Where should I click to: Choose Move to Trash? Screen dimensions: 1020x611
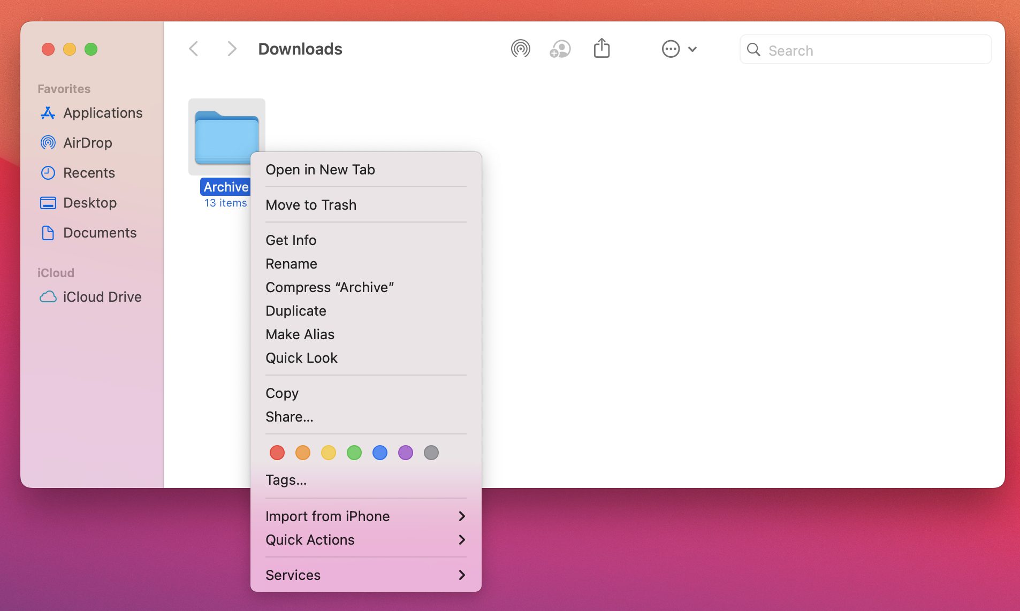click(x=366, y=204)
